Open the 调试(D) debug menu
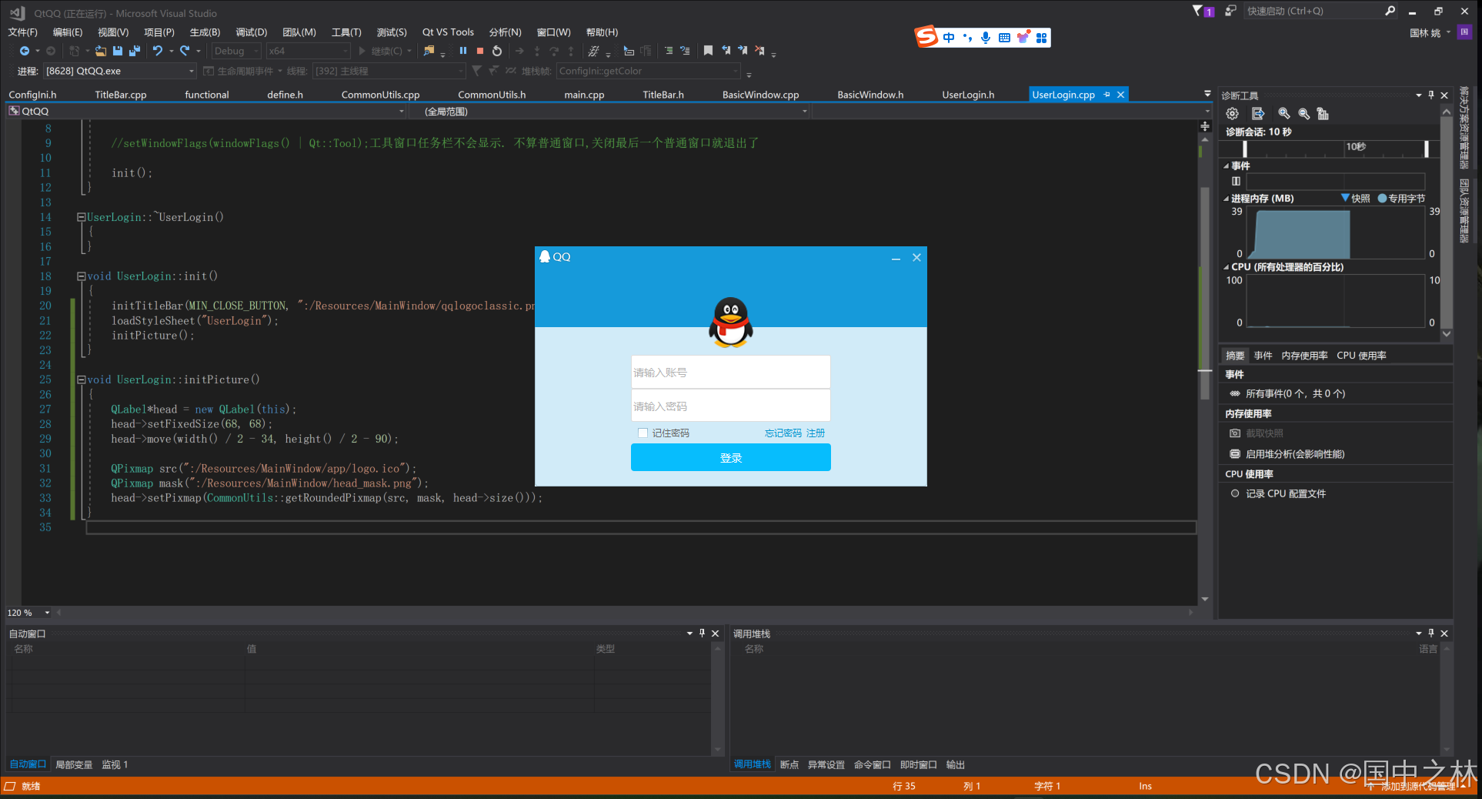Screen dimensions: 1482x799 251,32
